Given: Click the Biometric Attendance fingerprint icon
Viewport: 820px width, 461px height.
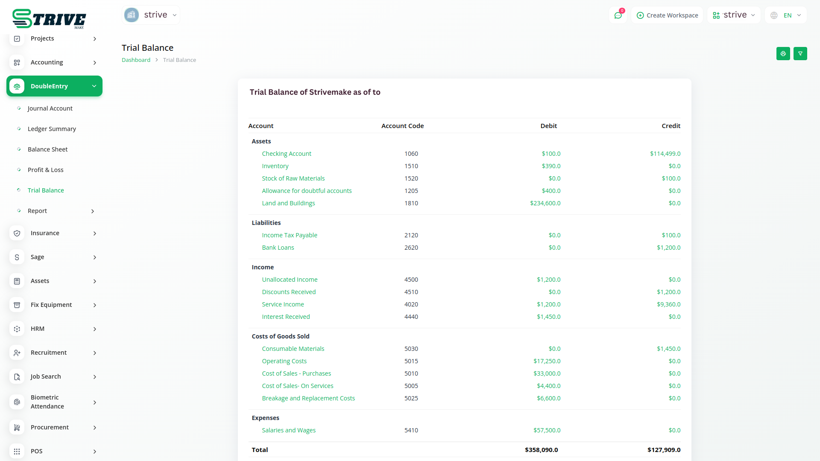Looking at the screenshot, I should pyautogui.click(x=17, y=402).
